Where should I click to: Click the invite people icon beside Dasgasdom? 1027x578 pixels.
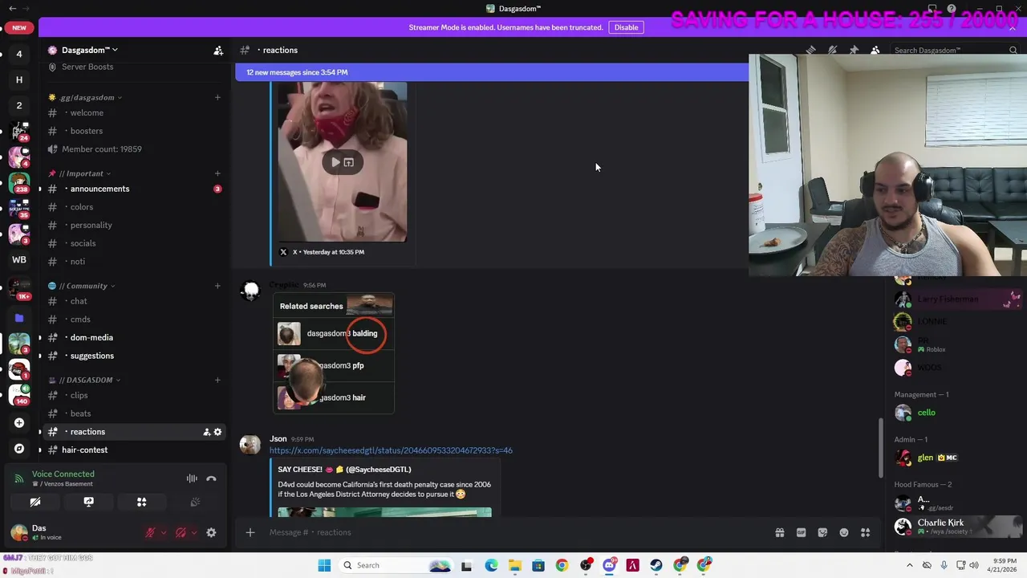[218, 50]
